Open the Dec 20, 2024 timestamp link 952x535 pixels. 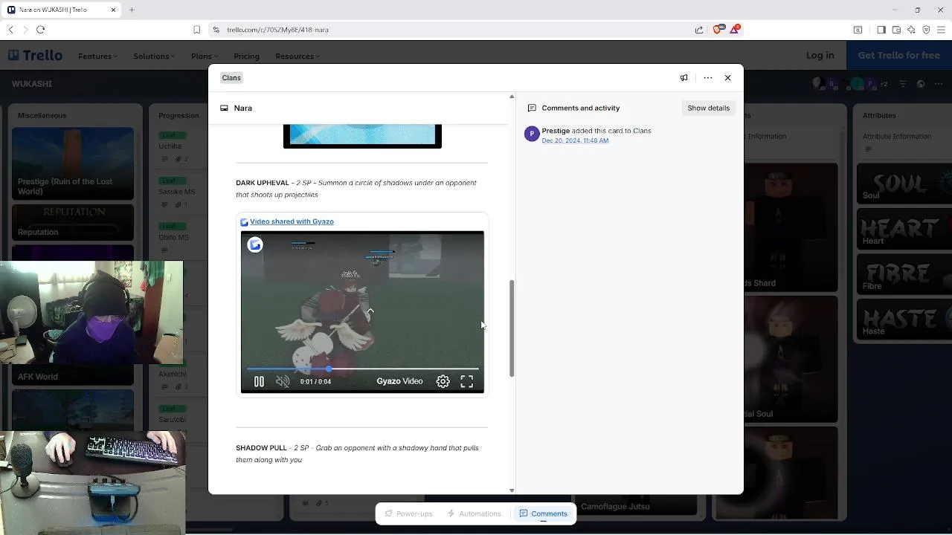pyautogui.click(x=575, y=140)
